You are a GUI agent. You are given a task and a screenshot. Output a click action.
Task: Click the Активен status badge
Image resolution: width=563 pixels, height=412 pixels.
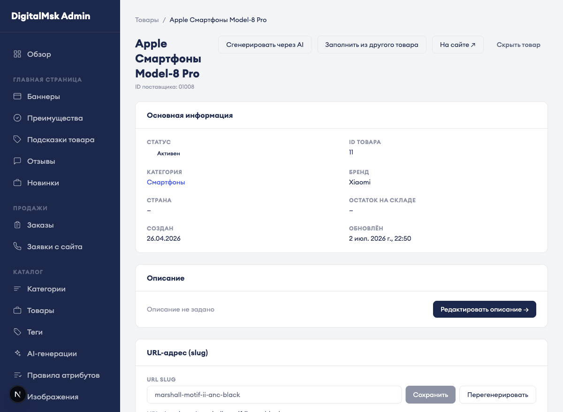coord(168,153)
